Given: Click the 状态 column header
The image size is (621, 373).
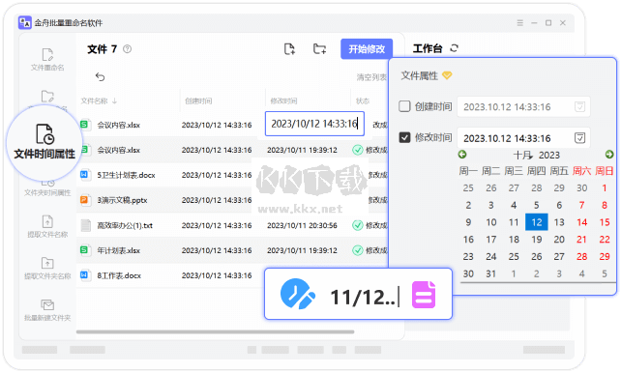Looking at the screenshot, I should pos(363,100).
